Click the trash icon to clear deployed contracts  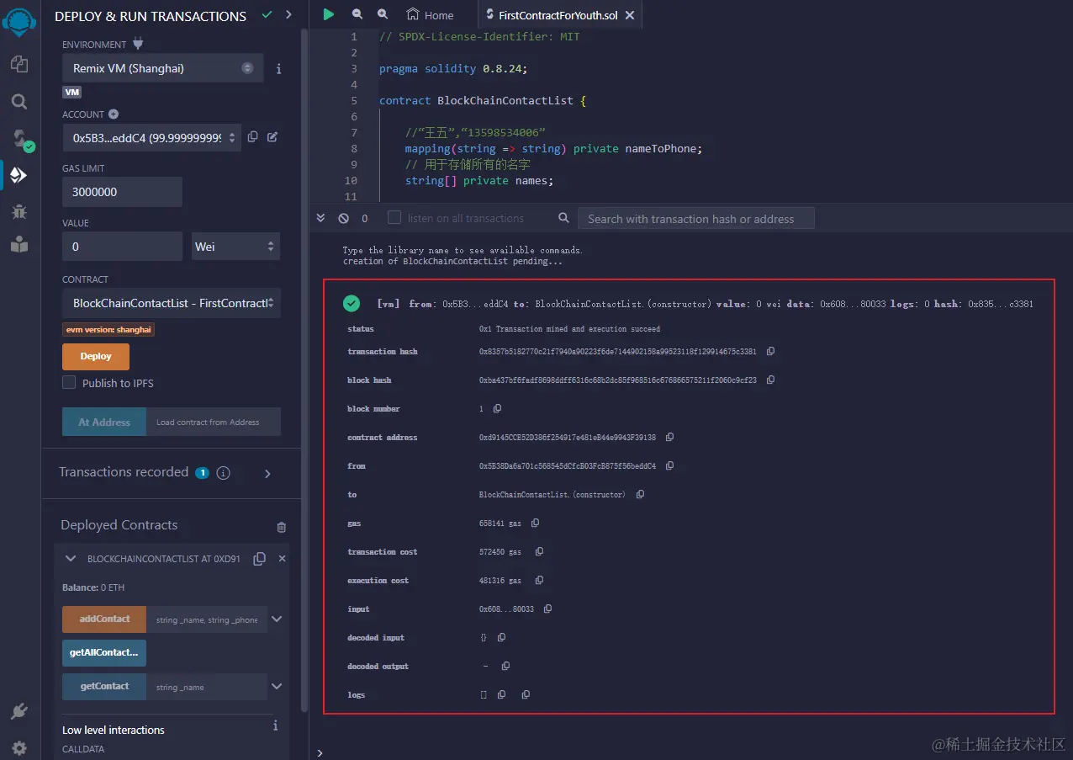coord(282,527)
